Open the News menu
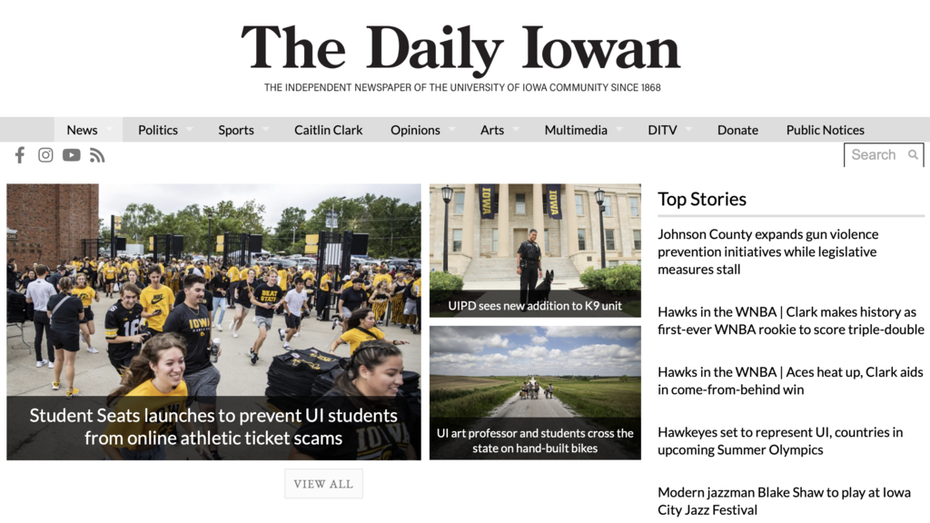 82,130
